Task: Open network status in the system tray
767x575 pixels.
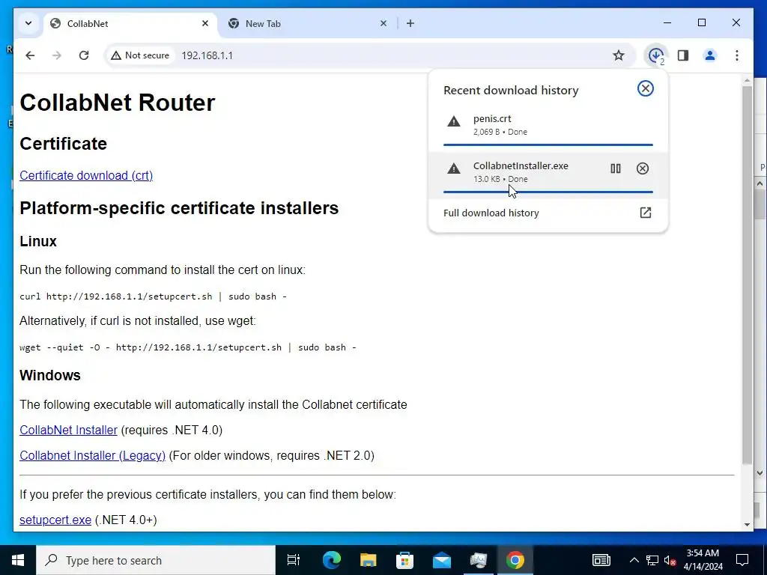Action: (652, 560)
